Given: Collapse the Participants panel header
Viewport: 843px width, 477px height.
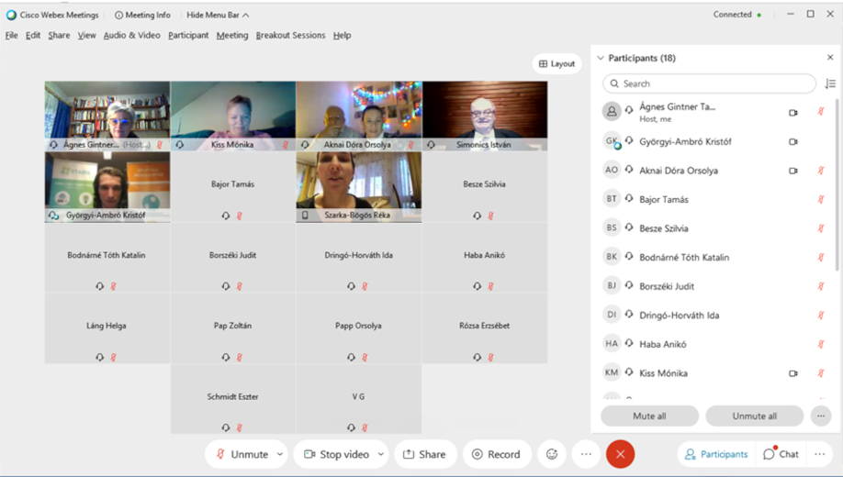Looking at the screenshot, I should pyautogui.click(x=601, y=58).
